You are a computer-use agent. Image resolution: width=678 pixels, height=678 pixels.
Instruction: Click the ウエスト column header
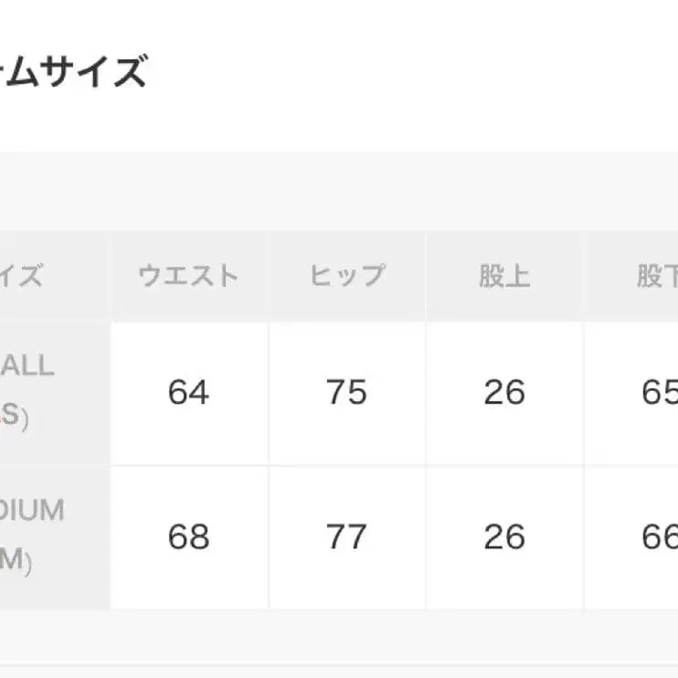point(189,276)
